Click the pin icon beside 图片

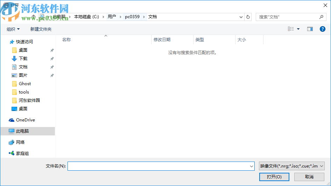pyautogui.click(x=52, y=75)
